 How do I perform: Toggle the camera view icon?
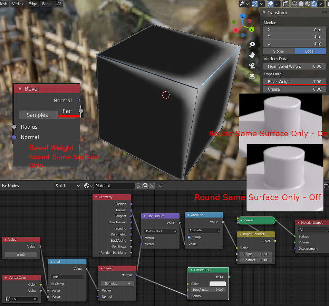click(252, 66)
